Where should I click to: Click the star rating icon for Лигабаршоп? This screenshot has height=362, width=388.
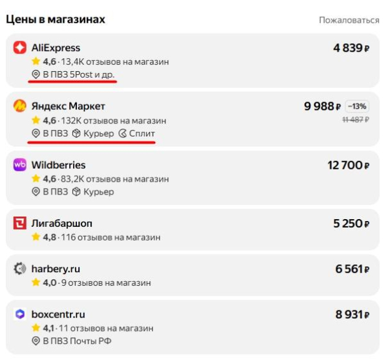click(36, 237)
